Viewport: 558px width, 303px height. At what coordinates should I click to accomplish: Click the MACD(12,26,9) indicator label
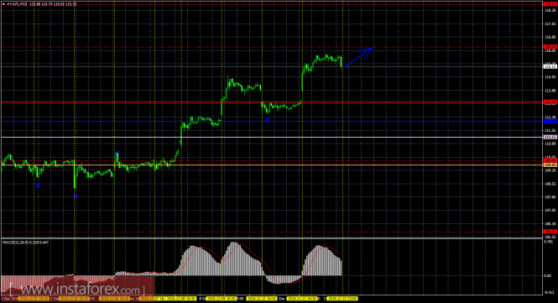pyautogui.click(x=26, y=243)
